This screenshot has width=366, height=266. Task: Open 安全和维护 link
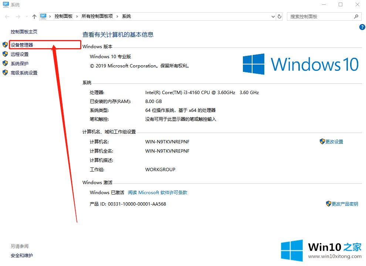coord(22,256)
